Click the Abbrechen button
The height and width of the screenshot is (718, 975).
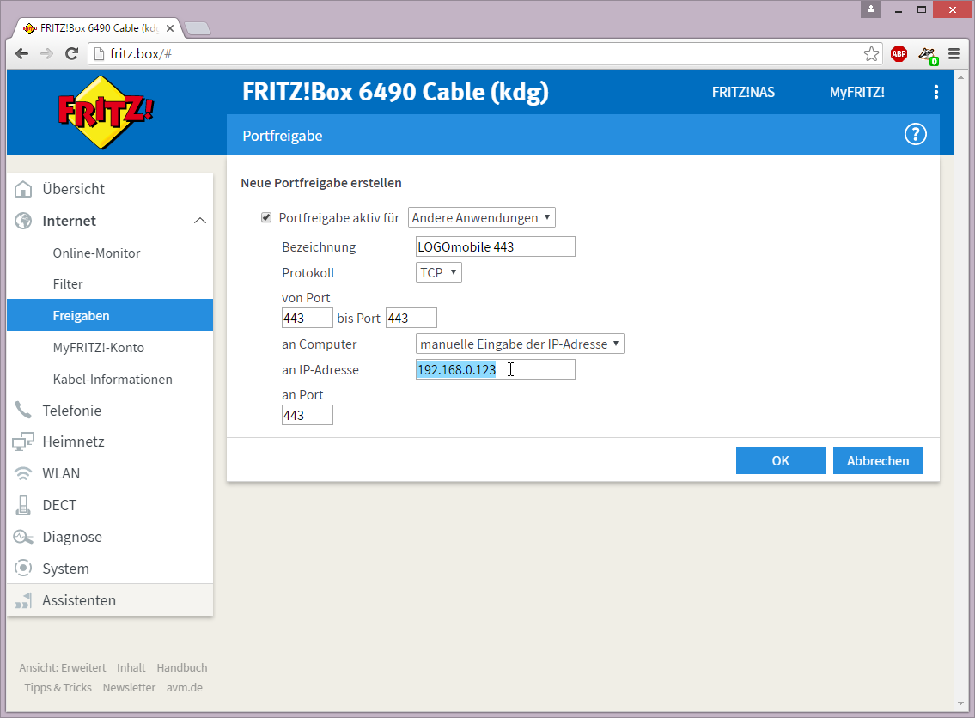pos(878,460)
